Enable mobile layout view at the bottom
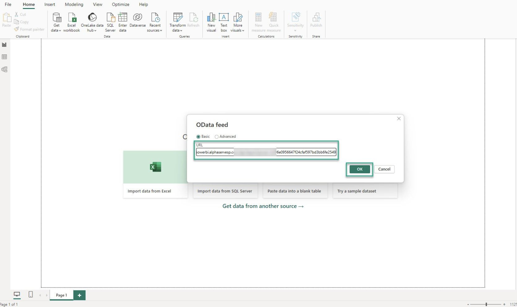This screenshot has width=517, height=307. 30,295
